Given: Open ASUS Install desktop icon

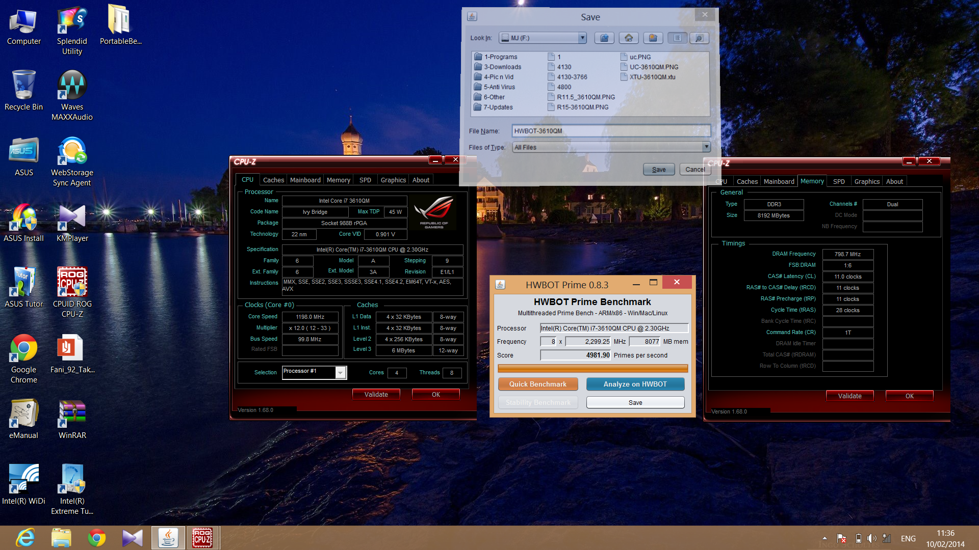Looking at the screenshot, I should pos(23,223).
